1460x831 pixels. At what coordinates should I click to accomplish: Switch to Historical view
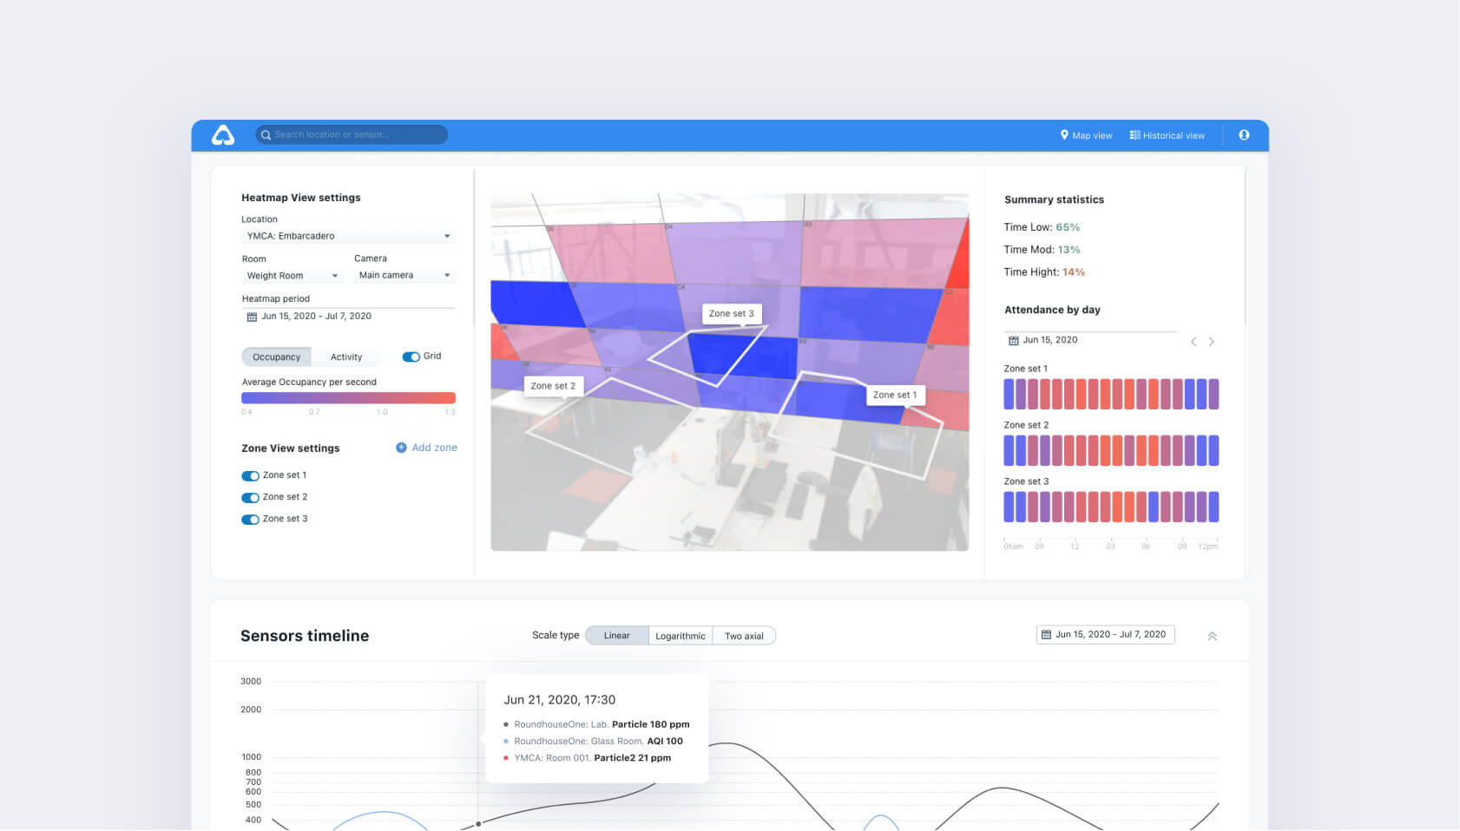pos(1167,135)
